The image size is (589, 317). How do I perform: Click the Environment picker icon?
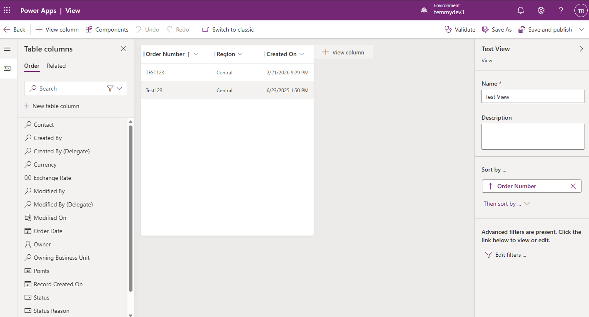click(x=424, y=10)
